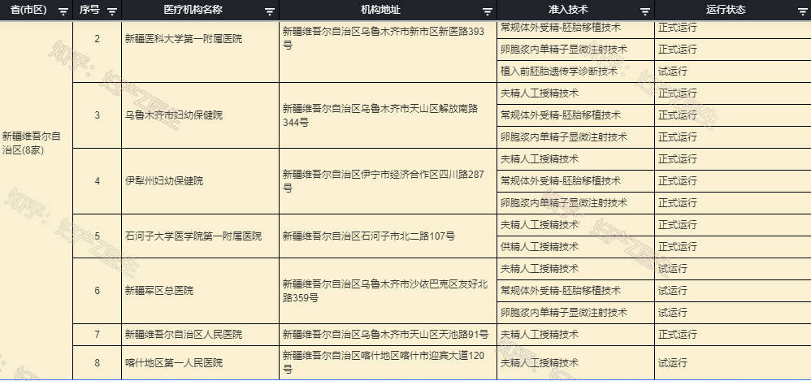Open filter for 运行状态 column
This screenshot has width=811, height=381.
coord(803,11)
